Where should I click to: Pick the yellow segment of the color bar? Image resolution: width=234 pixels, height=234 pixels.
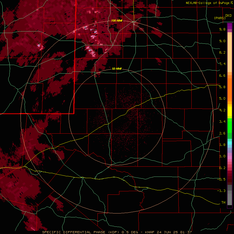tap(230, 111)
